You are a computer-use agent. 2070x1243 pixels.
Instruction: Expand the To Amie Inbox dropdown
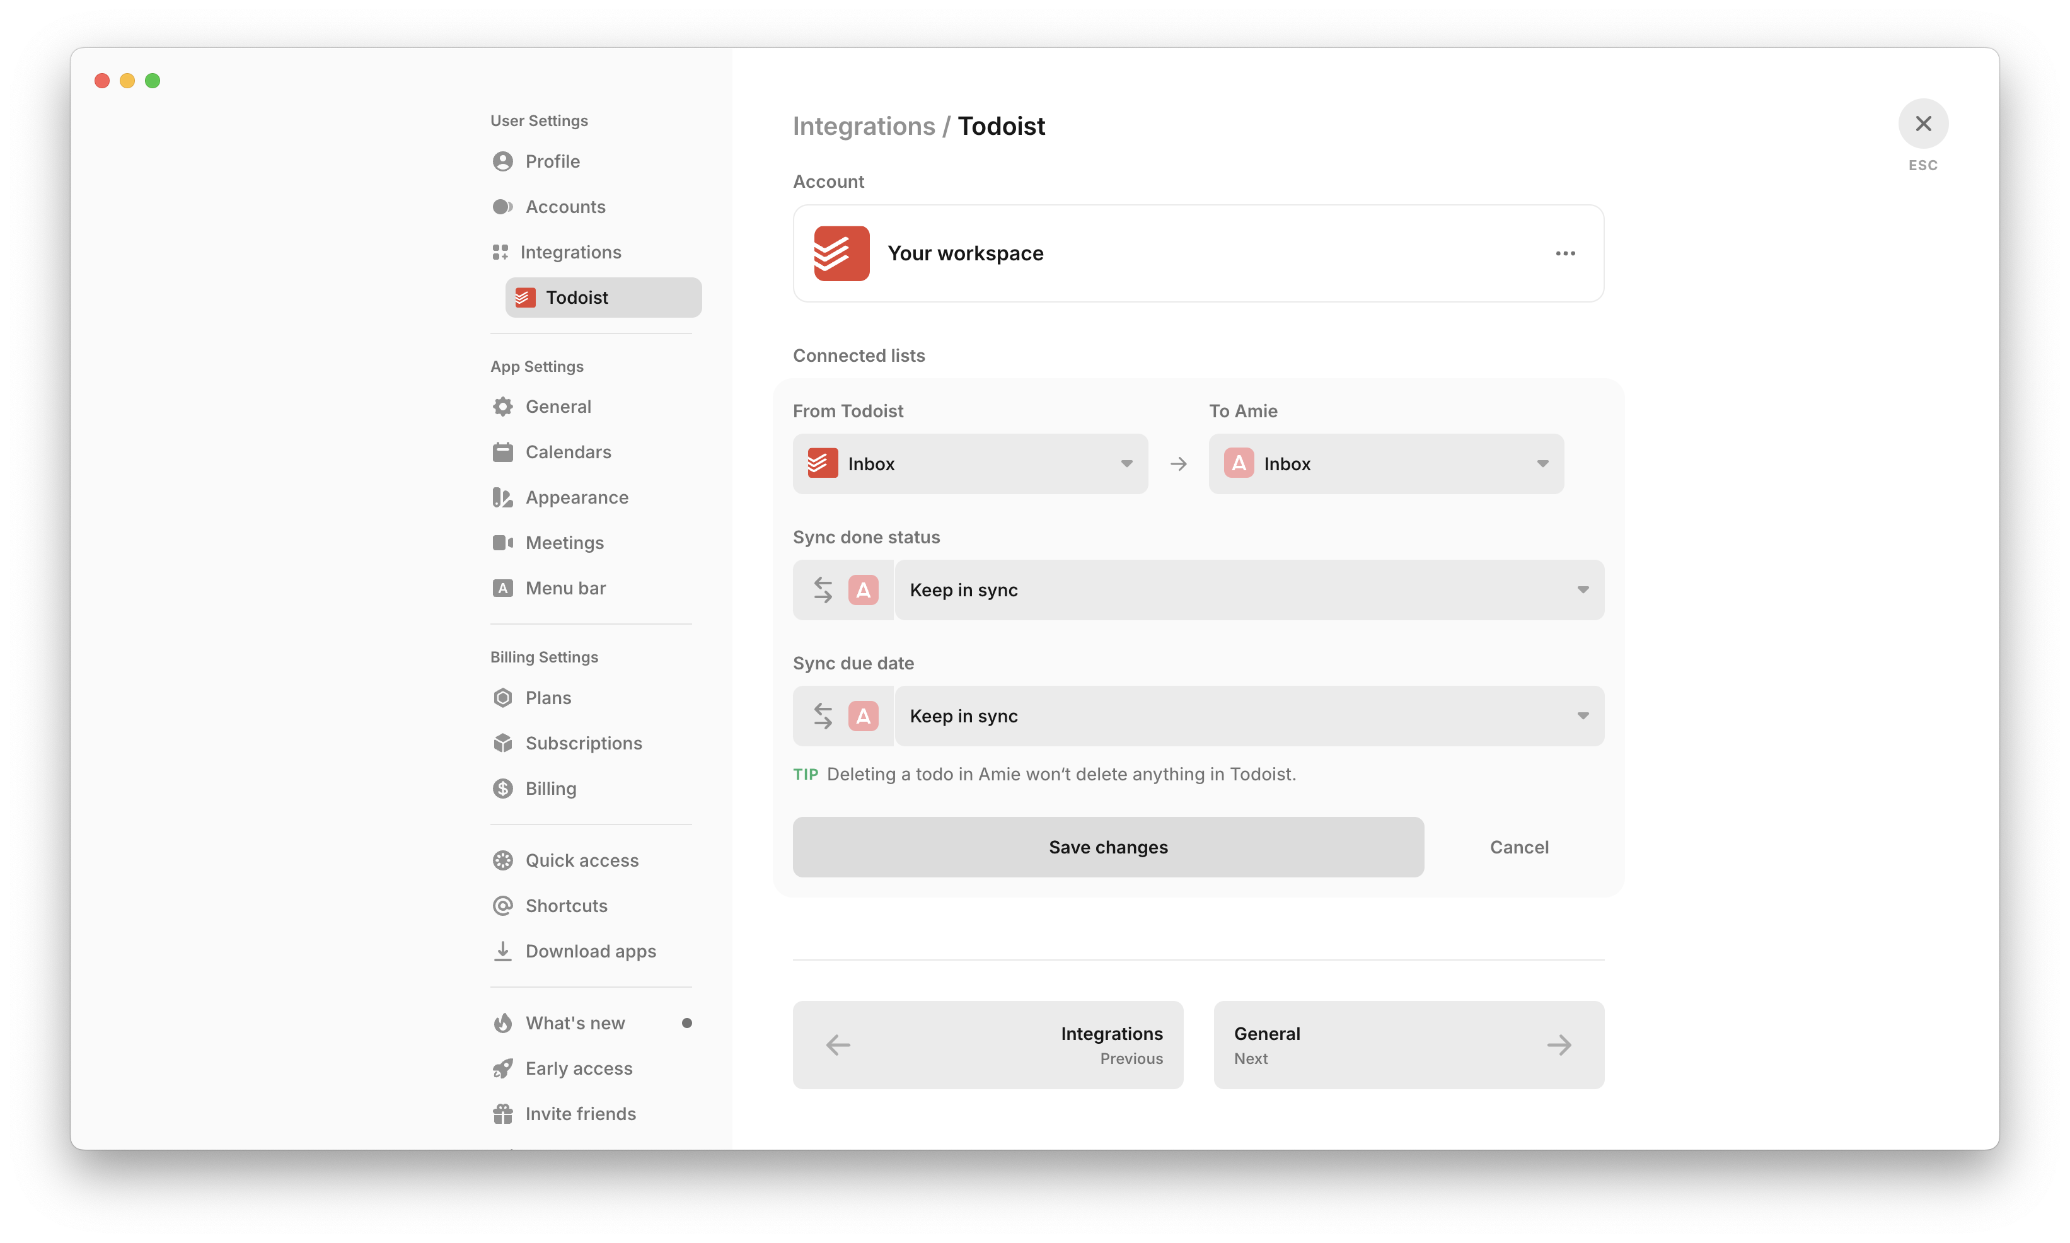(1385, 464)
